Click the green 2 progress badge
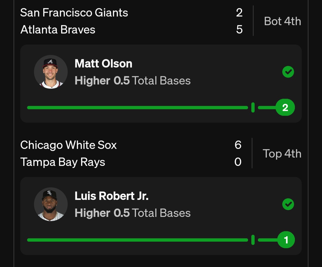The image size is (322, 267). pos(285,107)
